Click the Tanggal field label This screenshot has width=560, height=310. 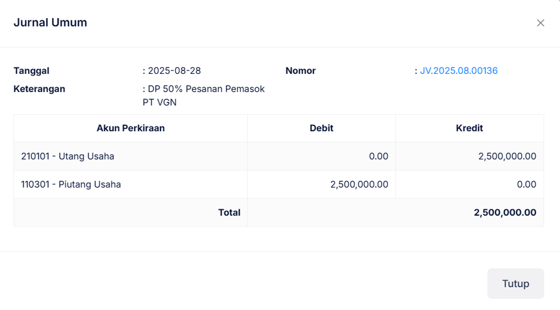[x=32, y=71]
